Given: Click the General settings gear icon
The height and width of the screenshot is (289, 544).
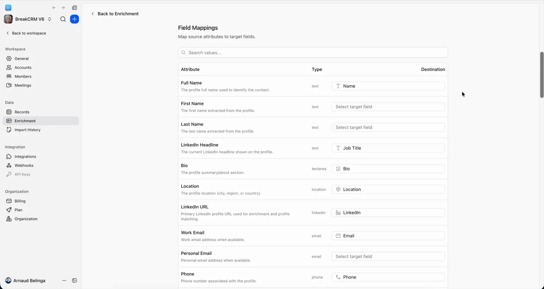Looking at the screenshot, I should pos(9,58).
